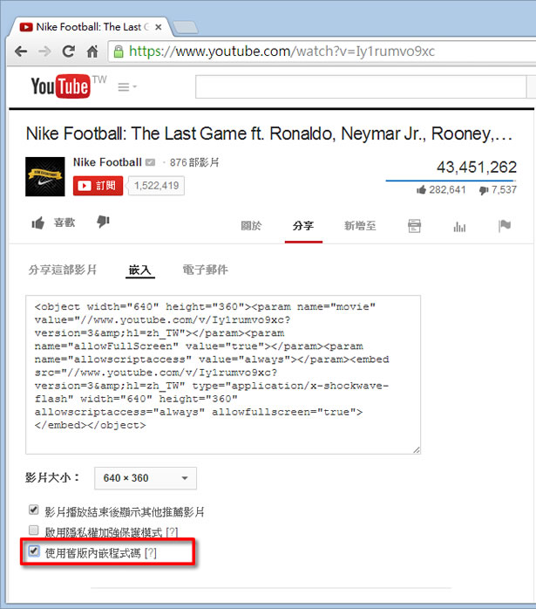The image size is (536, 609).
Task: Open the Nike Football channel link
Action: pos(107,162)
